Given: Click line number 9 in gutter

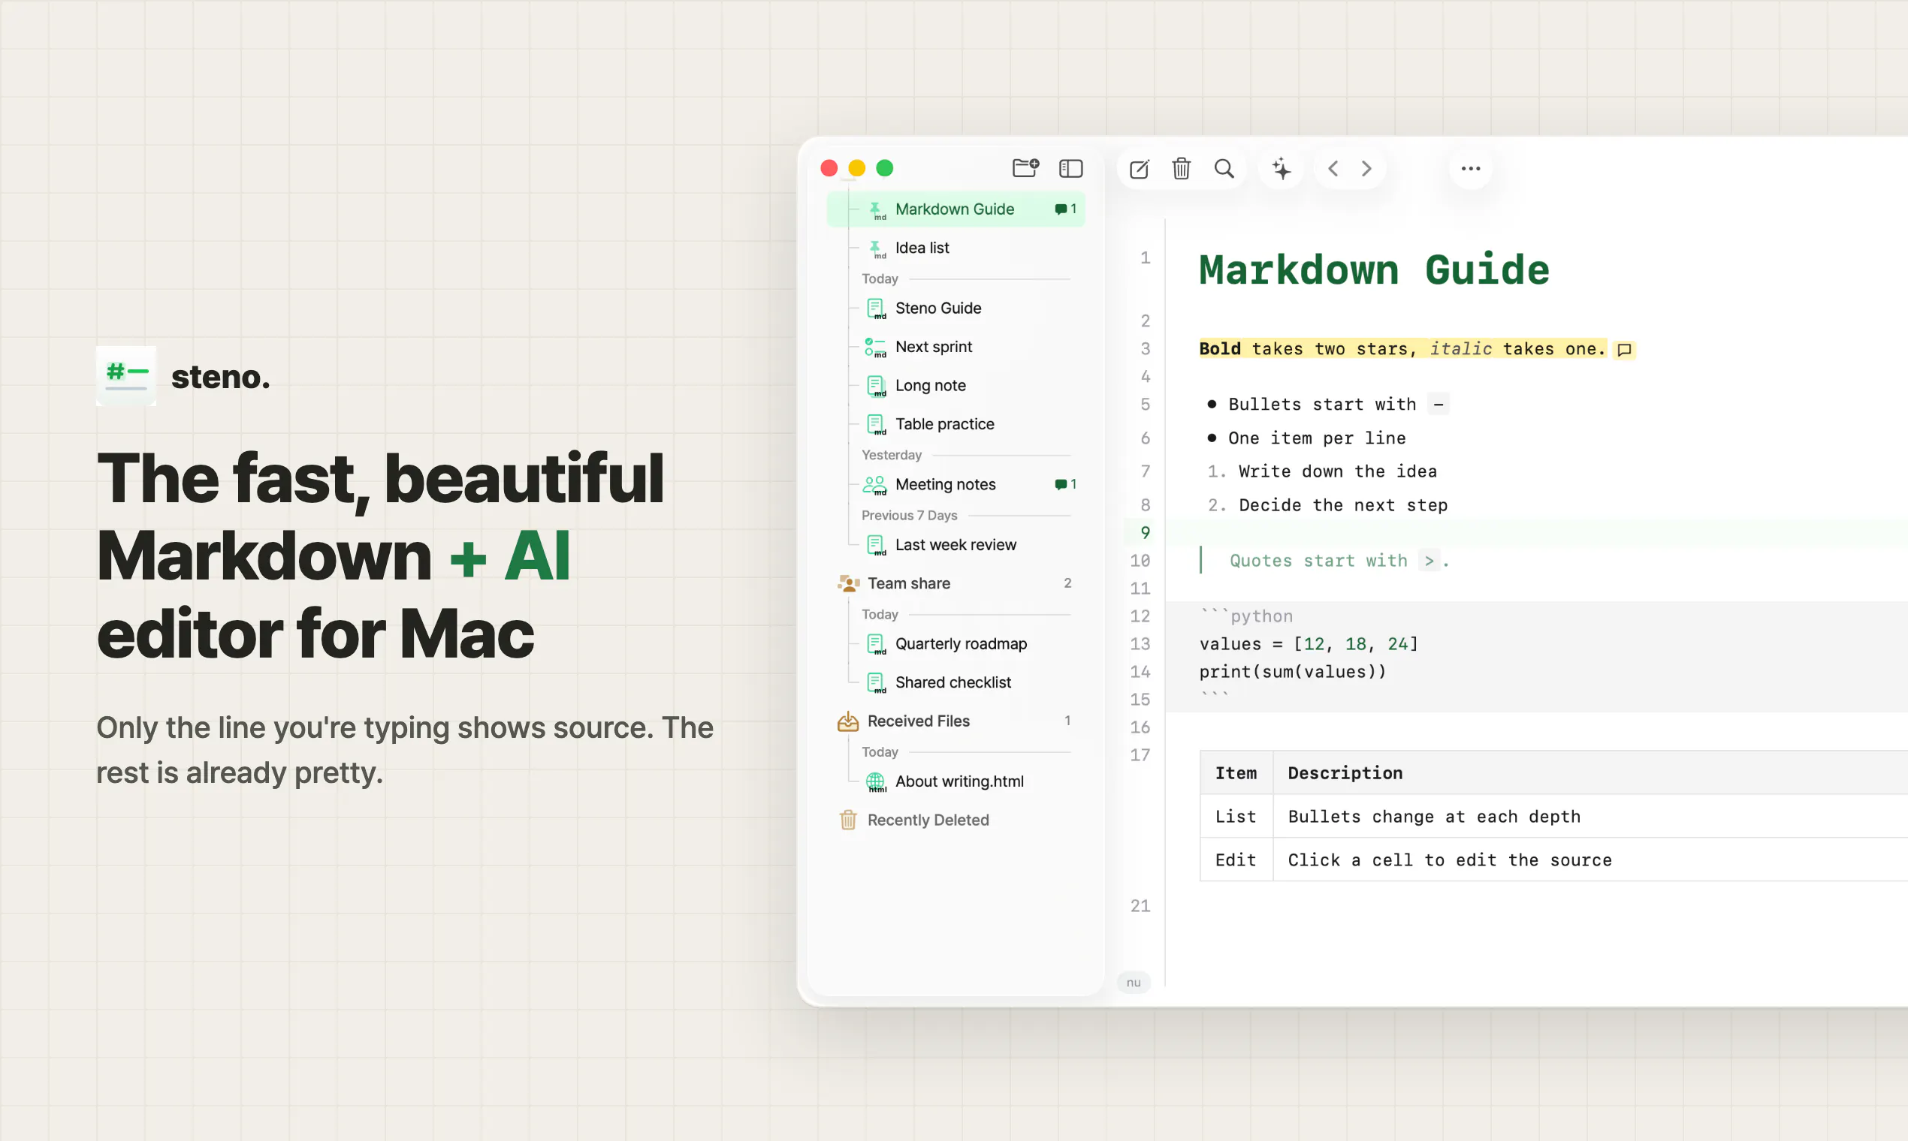Looking at the screenshot, I should (1146, 533).
